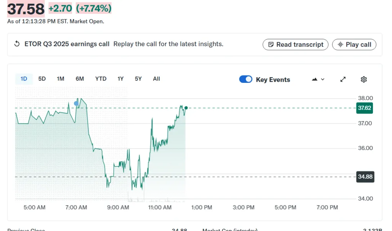Image resolution: width=392 pixels, height=231 pixels.
Task: Switch to the 1M chart view
Action: coord(60,78)
